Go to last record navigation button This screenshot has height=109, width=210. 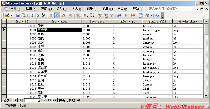click(49, 100)
